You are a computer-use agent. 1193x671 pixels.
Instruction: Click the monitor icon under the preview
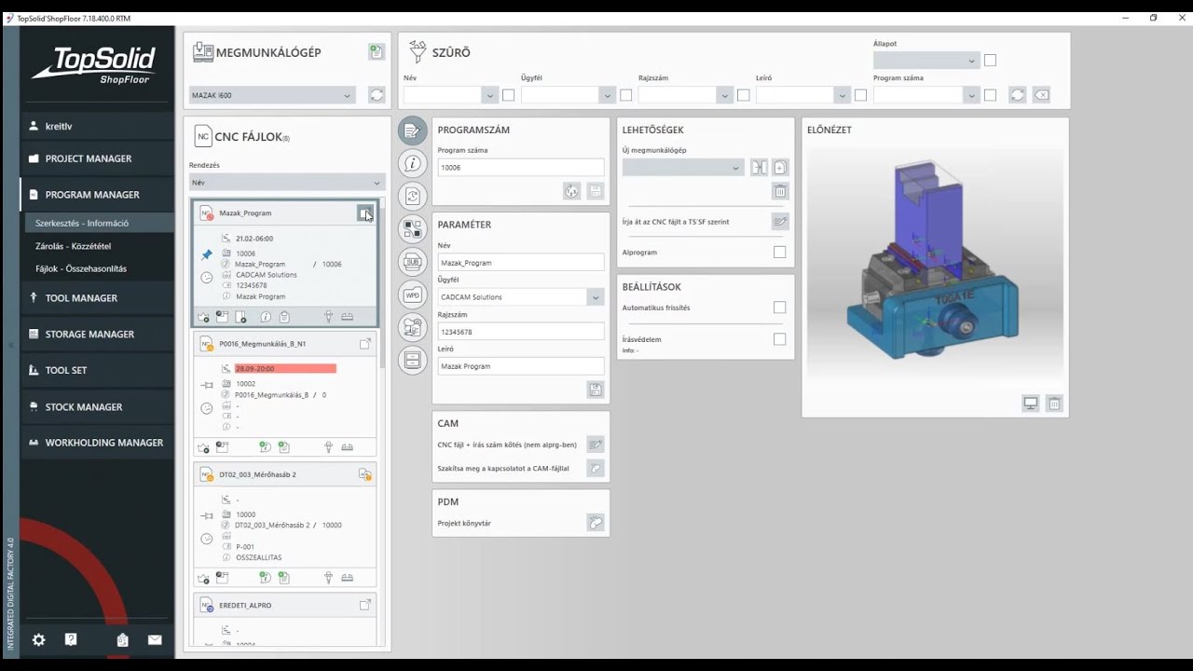(1031, 404)
